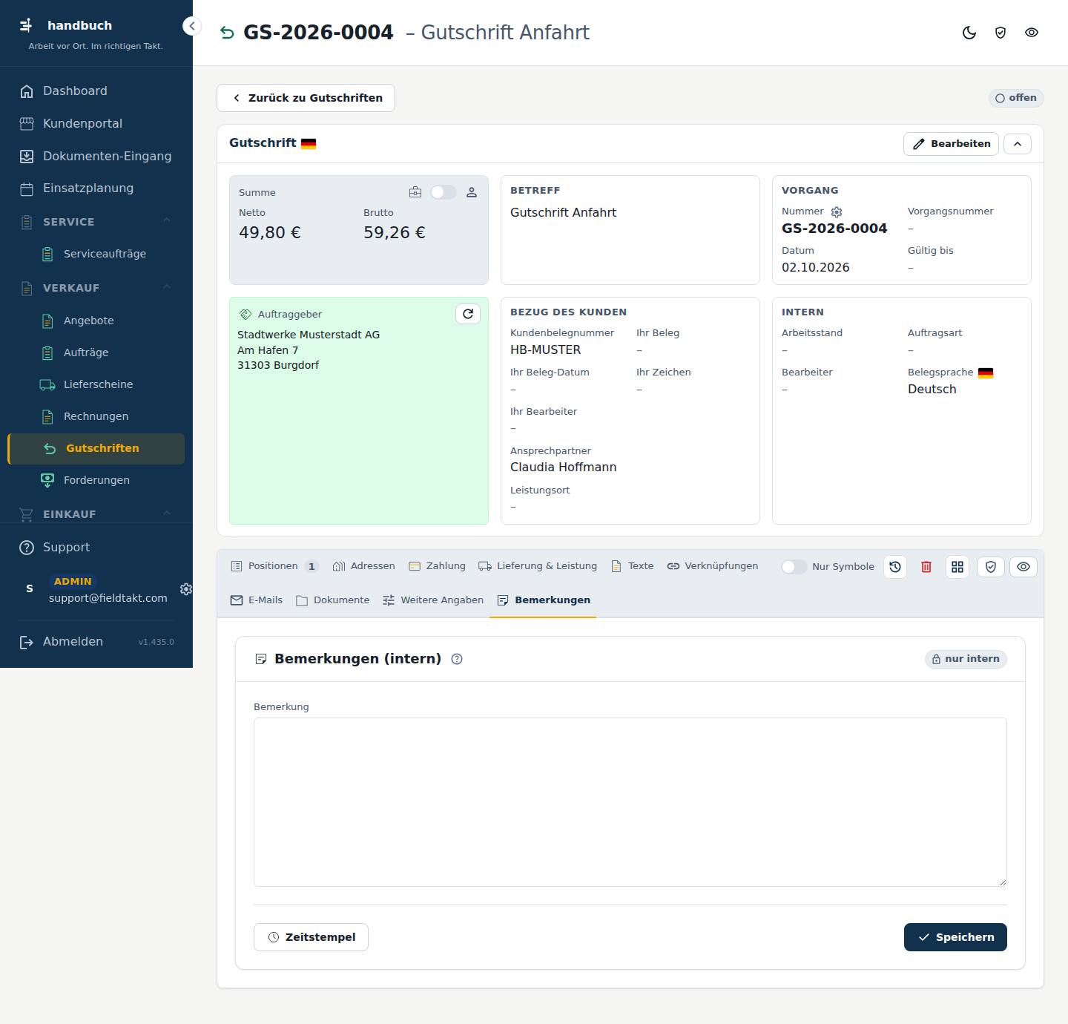Open the Weitere Angaben tab

433,600
